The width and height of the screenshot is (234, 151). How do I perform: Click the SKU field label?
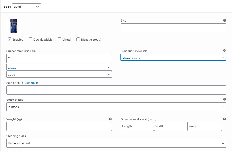123,21
